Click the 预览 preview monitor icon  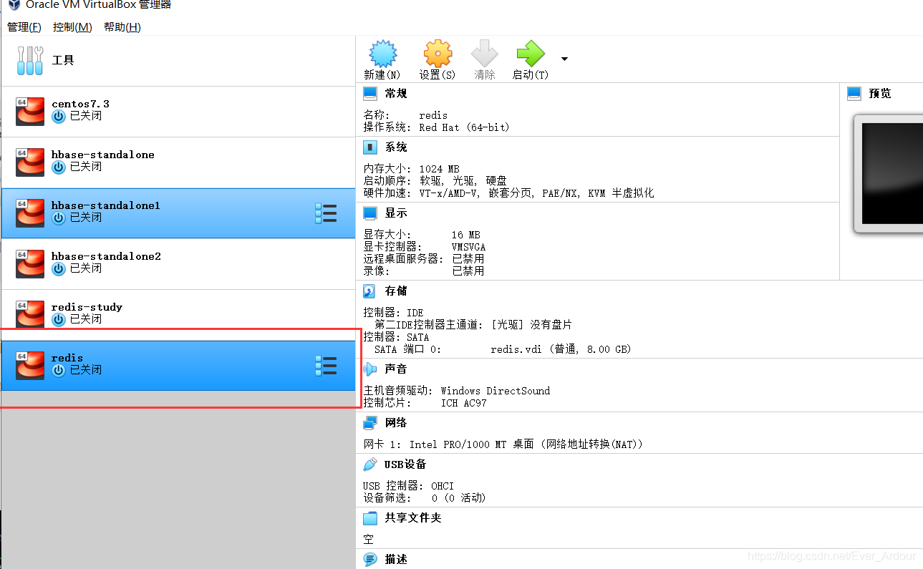click(x=854, y=94)
